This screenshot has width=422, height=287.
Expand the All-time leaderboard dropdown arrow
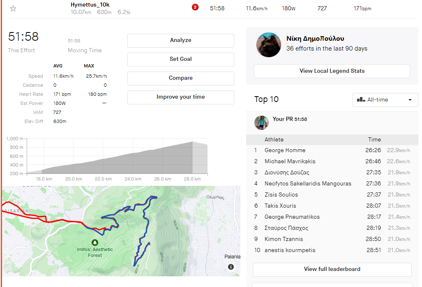pos(410,100)
